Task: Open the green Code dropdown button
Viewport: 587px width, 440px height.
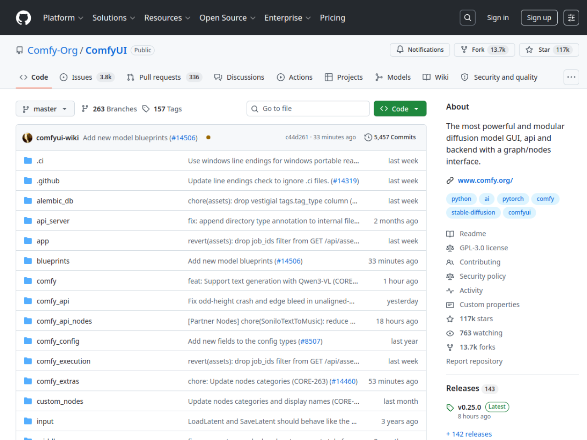Action: 400,109
